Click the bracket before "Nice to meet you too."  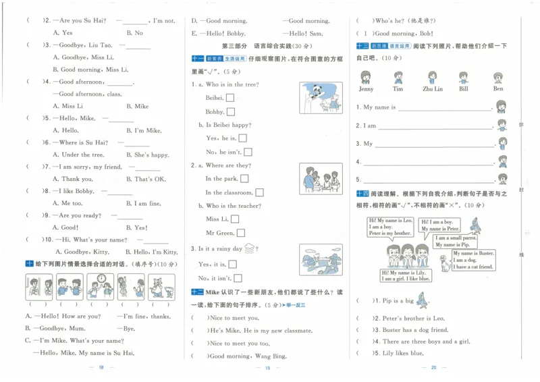tap(200, 344)
